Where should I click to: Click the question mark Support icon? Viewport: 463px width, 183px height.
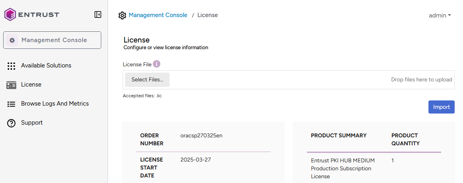[12, 123]
